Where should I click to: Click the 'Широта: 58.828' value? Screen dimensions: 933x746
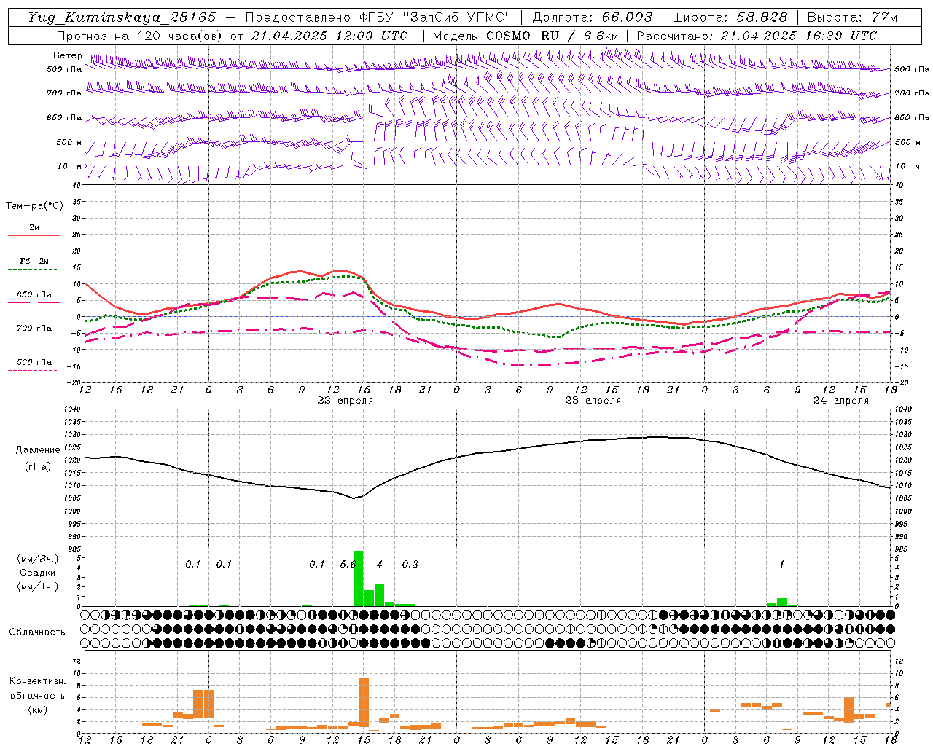730,17
